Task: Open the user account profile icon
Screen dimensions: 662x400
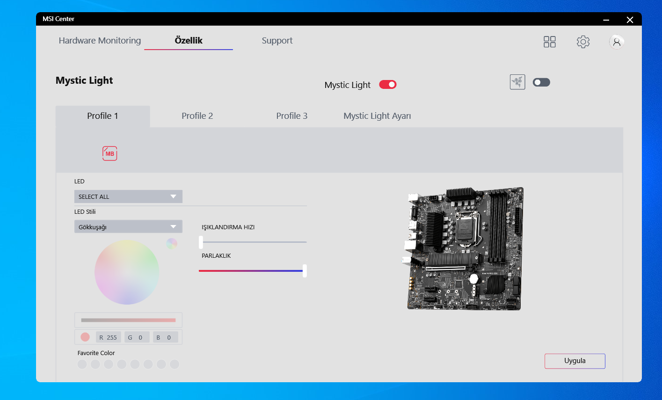Action: (617, 42)
